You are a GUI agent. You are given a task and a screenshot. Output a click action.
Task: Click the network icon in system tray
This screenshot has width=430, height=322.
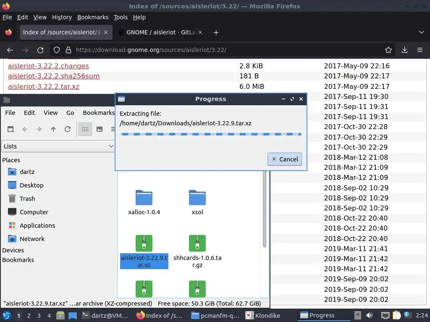[385, 315]
